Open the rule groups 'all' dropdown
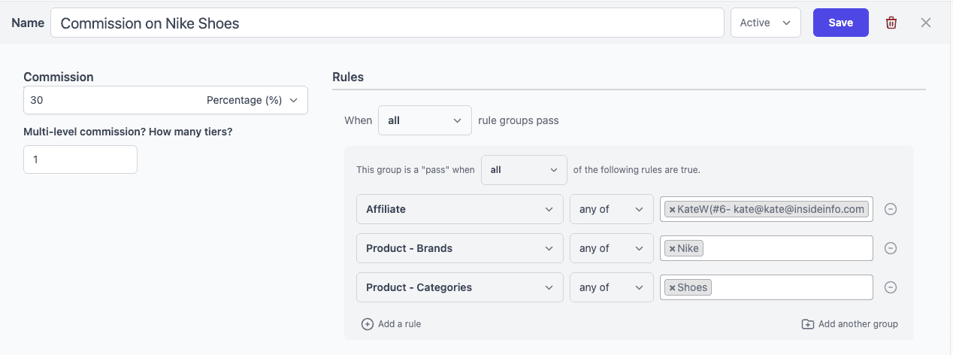This screenshot has width=953, height=355. [x=425, y=120]
